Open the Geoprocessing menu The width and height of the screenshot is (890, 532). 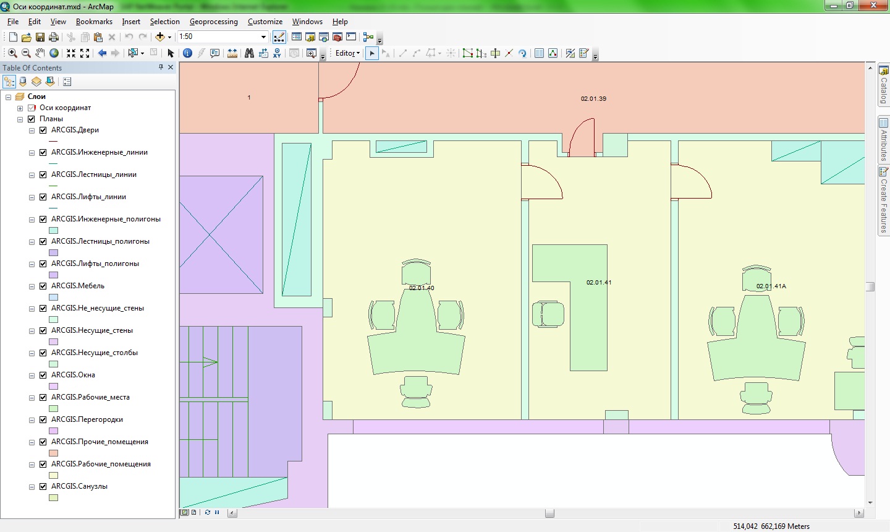coord(213,22)
